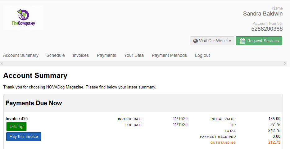Click the globe icon on Visit Our Website
Viewport: 290px width, 149px height.
(x=195, y=41)
